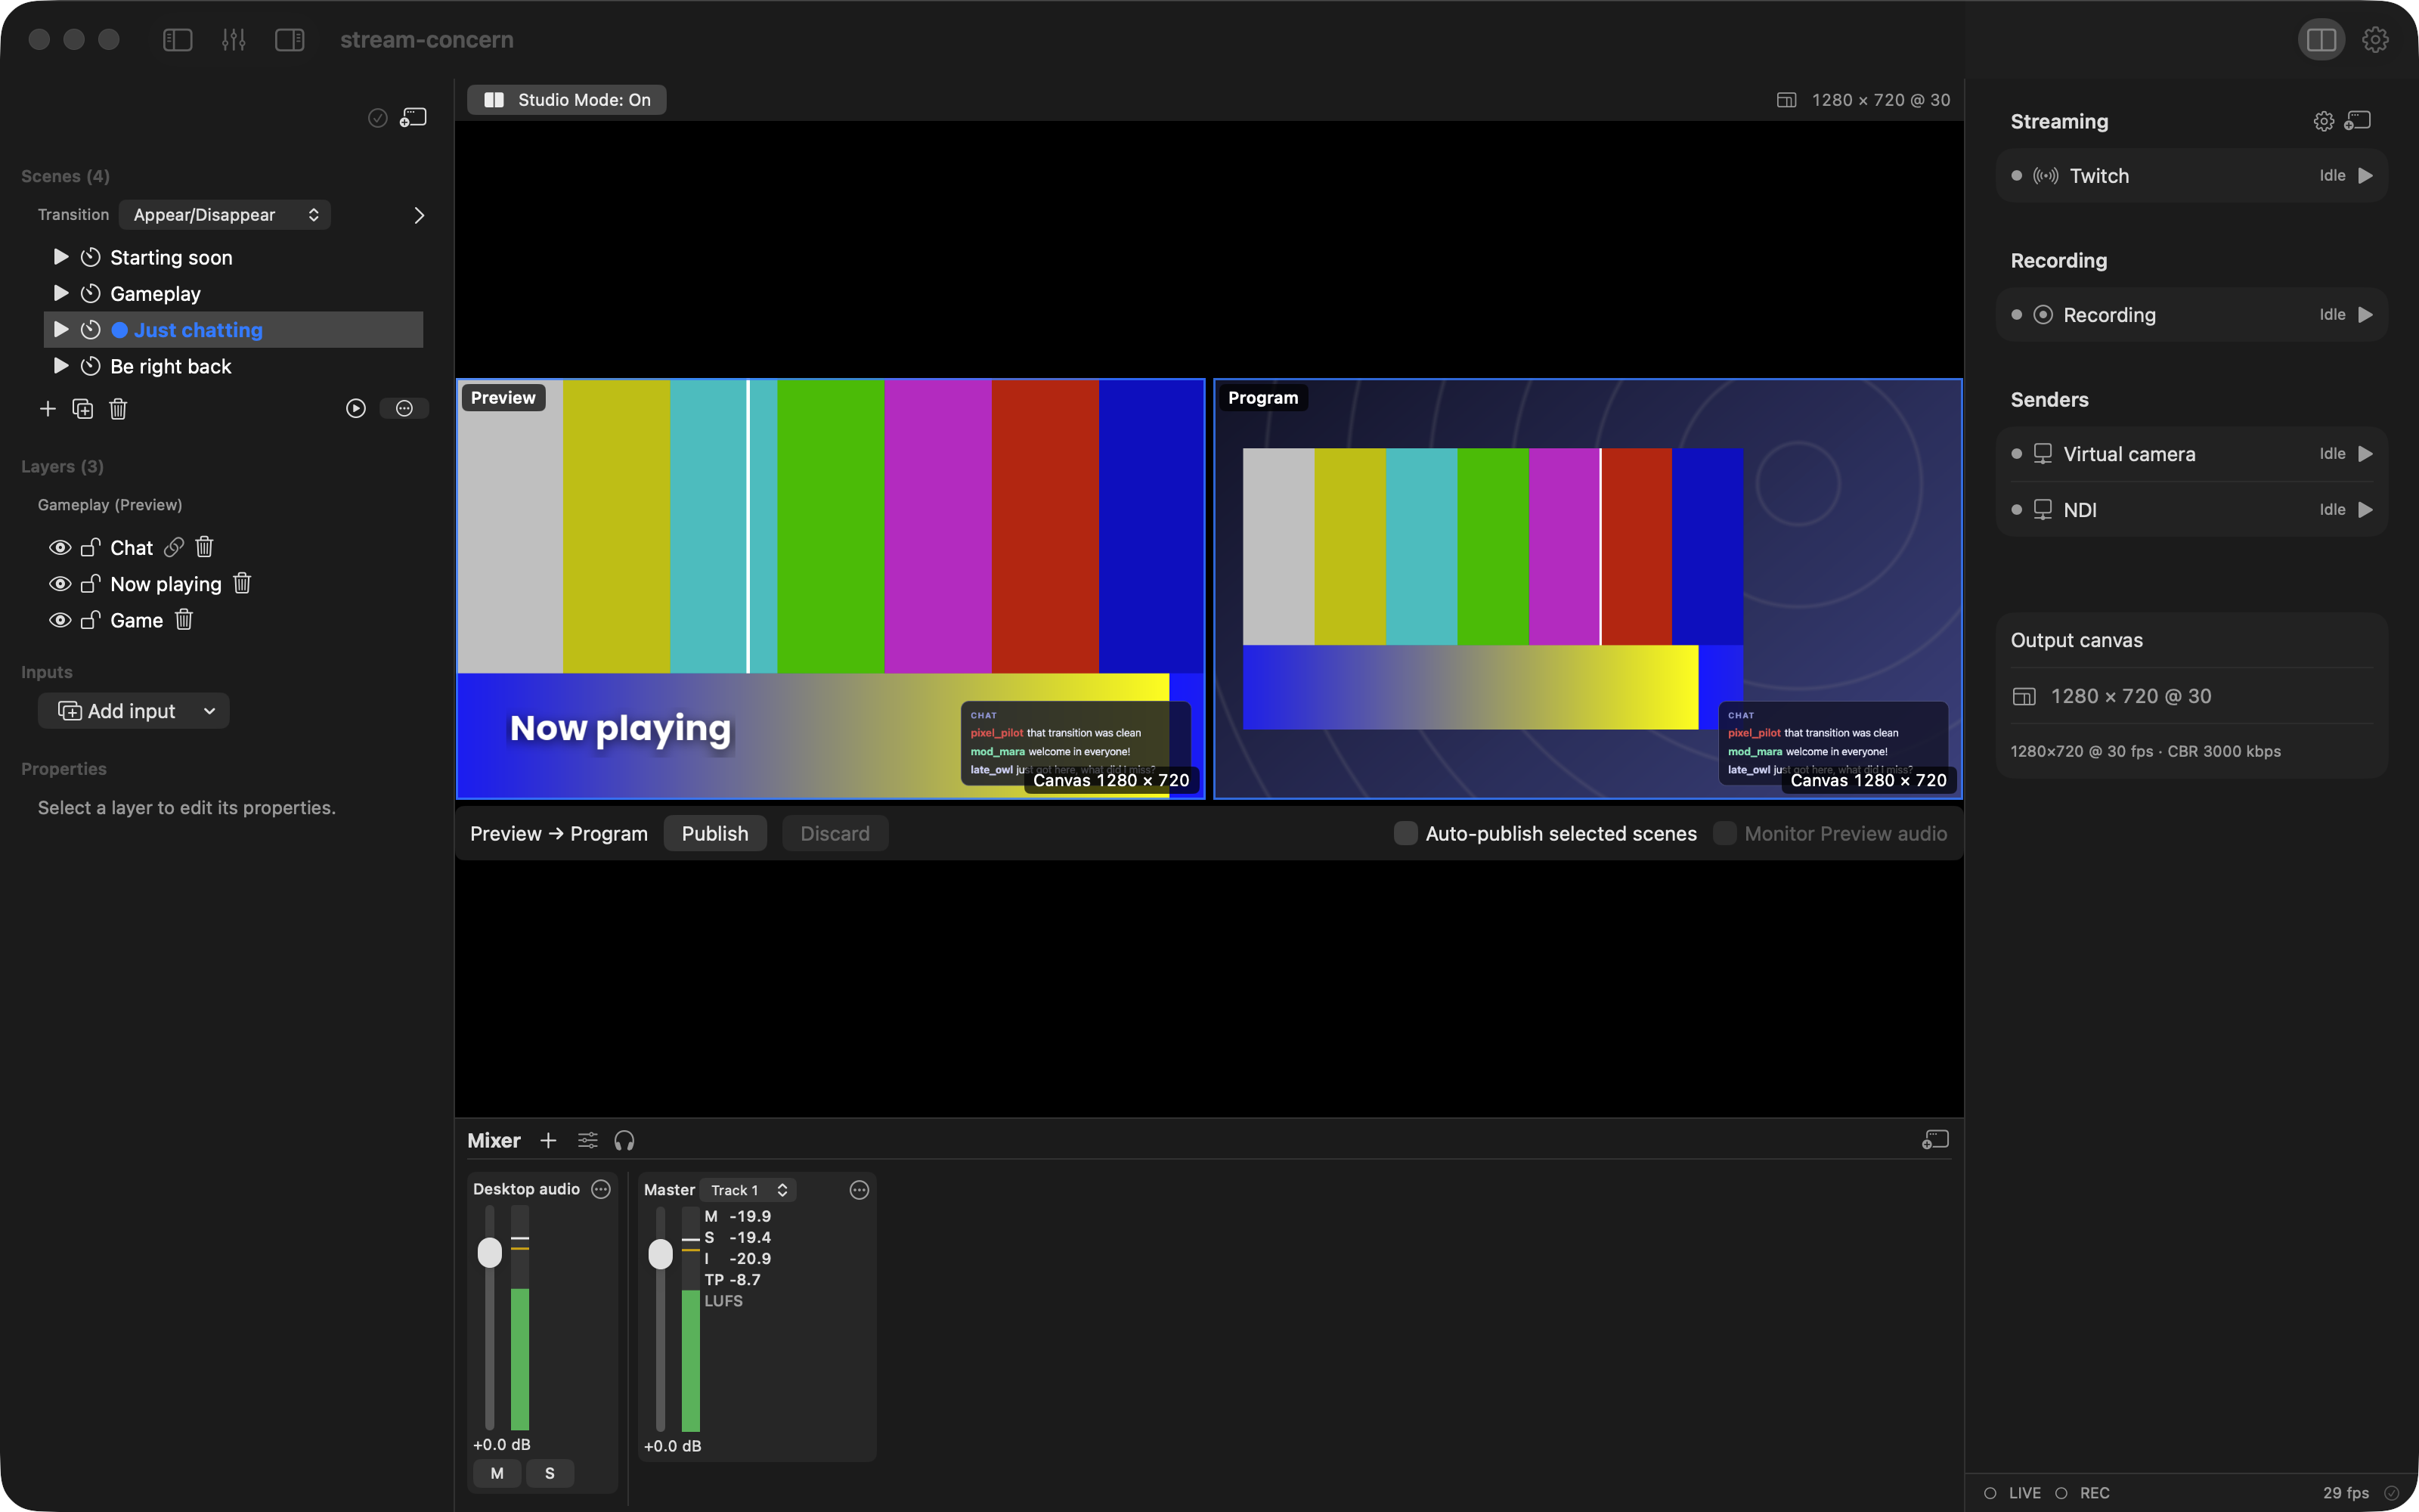The image size is (2419, 1512).
Task: Adjust the Desktop audio volume fader
Action: 490,1252
